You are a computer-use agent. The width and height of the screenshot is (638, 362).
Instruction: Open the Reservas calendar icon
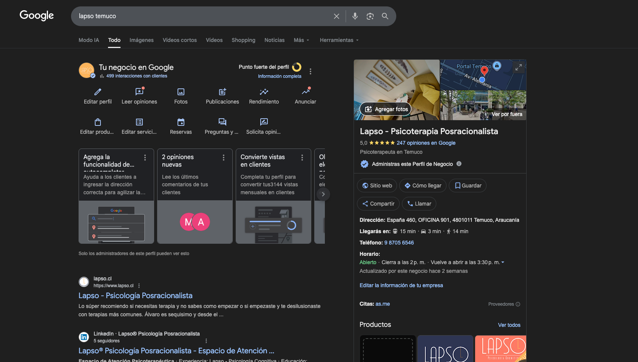pyautogui.click(x=181, y=122)
